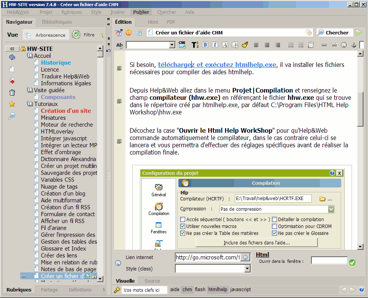Switch to the PDF tab
Image resolution: width=368 pixels, height=298 pixels.
click(x=171, y=22)
